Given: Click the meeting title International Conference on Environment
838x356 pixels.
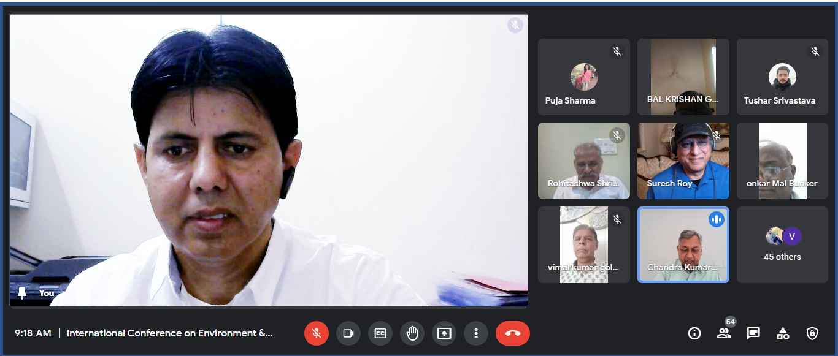Looking at the screenshot, I should click(x=169, y=333).
